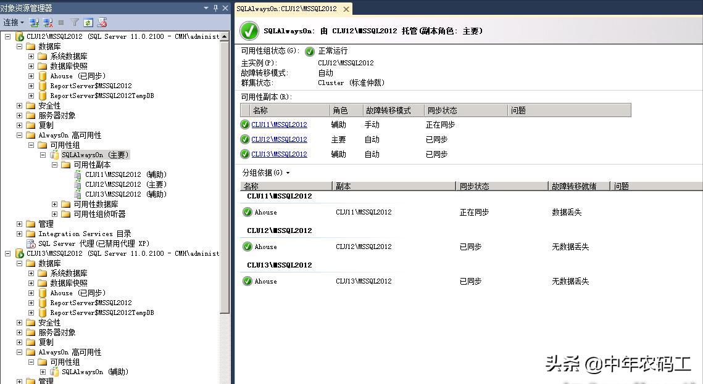Click the Connect Object Explorer server icon
Viewport: 703px width, 384px height.
pos(33,22)
